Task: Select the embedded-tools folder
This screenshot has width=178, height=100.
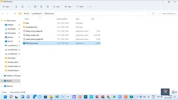Action: pos(61,27)
